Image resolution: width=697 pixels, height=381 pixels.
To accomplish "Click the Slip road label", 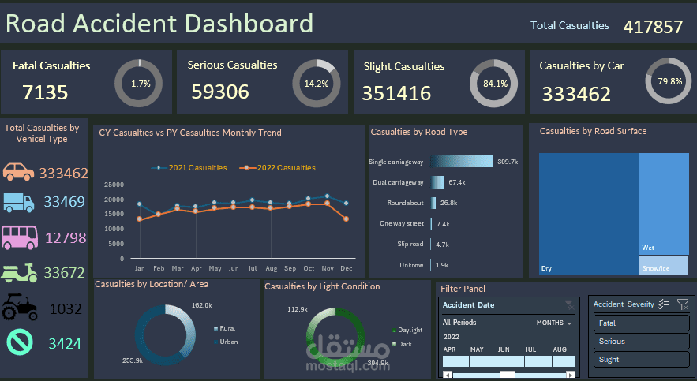I will coord(410,244).
